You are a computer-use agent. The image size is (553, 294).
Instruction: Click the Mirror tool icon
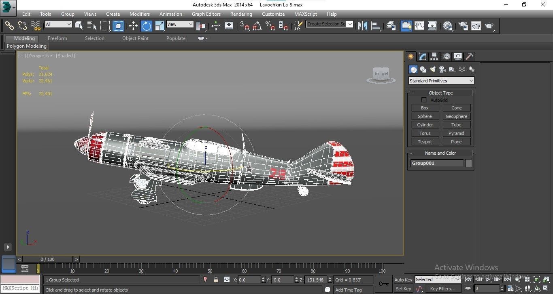tap(362, 26)
